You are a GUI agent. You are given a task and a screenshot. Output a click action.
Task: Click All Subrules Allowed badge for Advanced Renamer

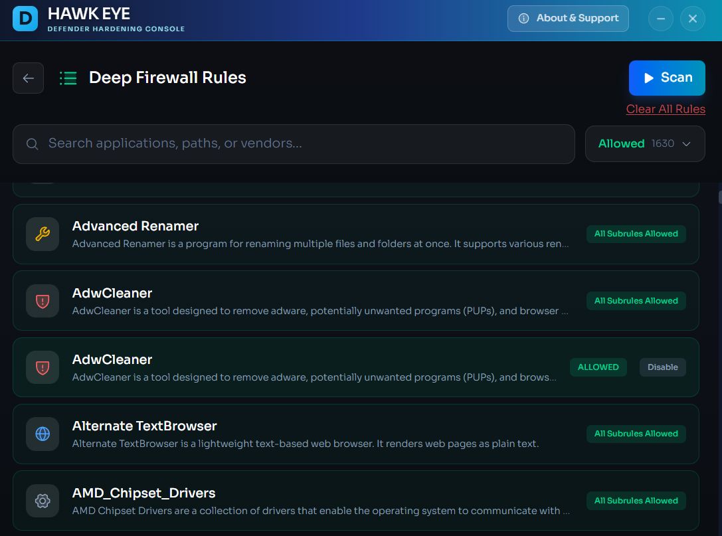point(636,234)
